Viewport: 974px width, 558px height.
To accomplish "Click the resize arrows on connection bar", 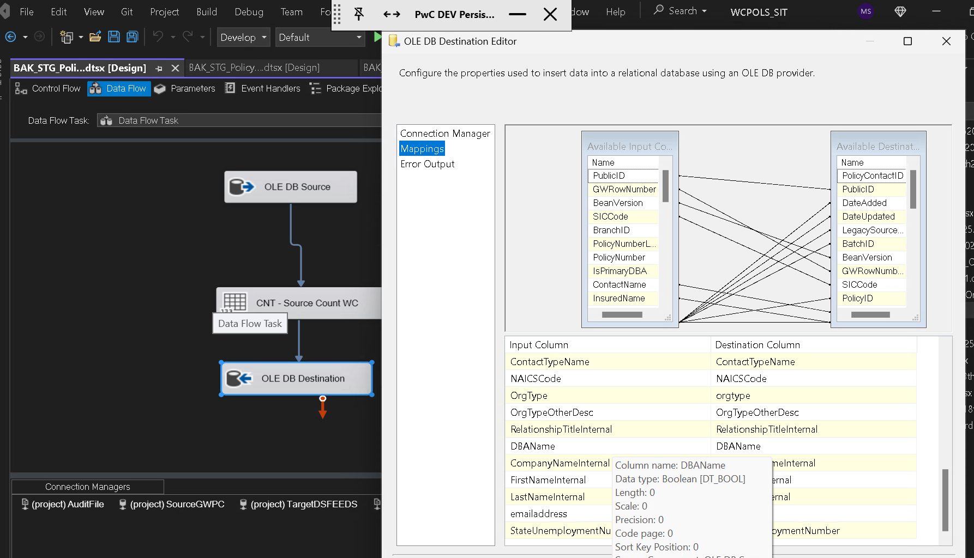I will pos(392,15).
